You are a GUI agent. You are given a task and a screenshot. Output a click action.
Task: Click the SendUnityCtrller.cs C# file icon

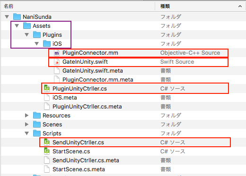(47, 142)
